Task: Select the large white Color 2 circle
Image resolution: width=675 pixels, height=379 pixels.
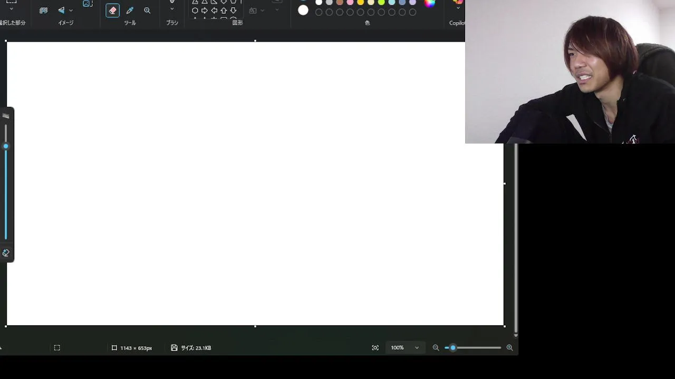Action: (x=303, y=10)
